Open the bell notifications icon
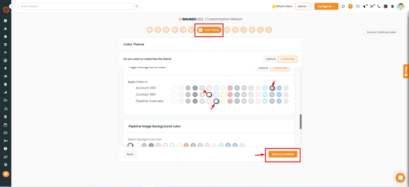This screenshot has height=187, width=409. coord(364,6)
